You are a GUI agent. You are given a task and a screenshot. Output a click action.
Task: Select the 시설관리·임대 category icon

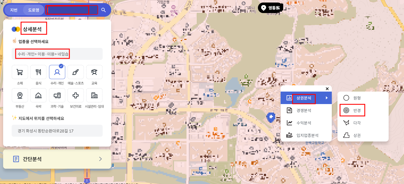(94, 95)
